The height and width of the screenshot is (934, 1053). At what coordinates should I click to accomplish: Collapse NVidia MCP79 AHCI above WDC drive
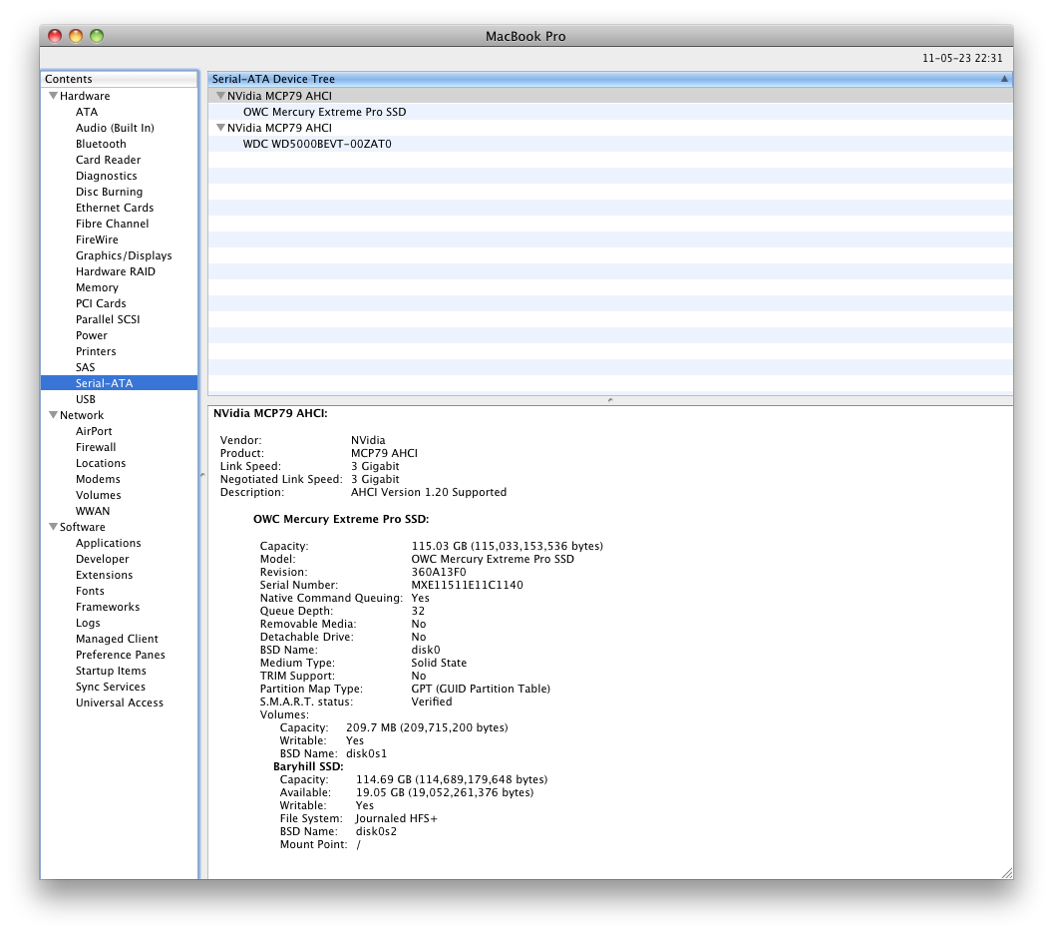[x=220, y=128]
